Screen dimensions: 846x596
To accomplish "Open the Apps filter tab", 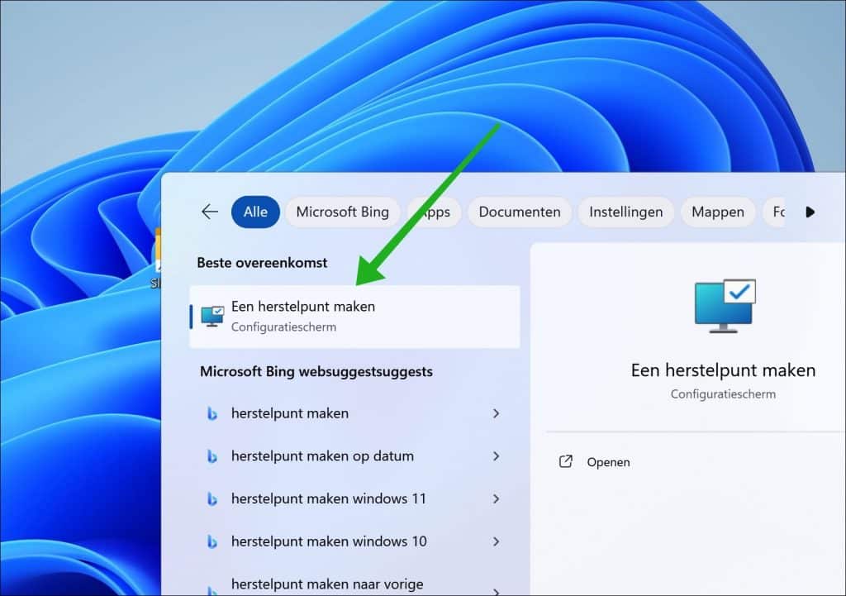I will (x=436, y=212).
